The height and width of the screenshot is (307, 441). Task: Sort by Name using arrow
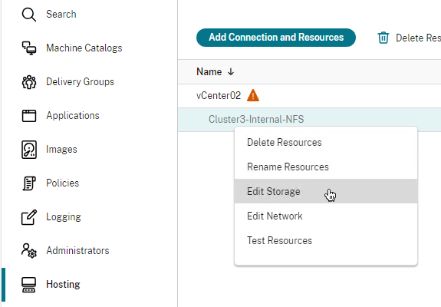click(x=231, y=71)
